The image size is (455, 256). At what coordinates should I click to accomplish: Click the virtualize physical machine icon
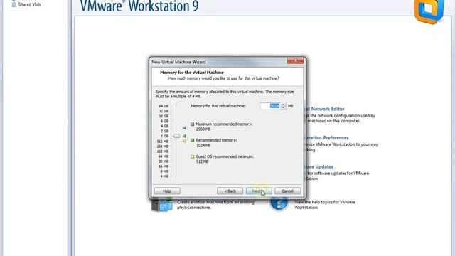[162, 204]
